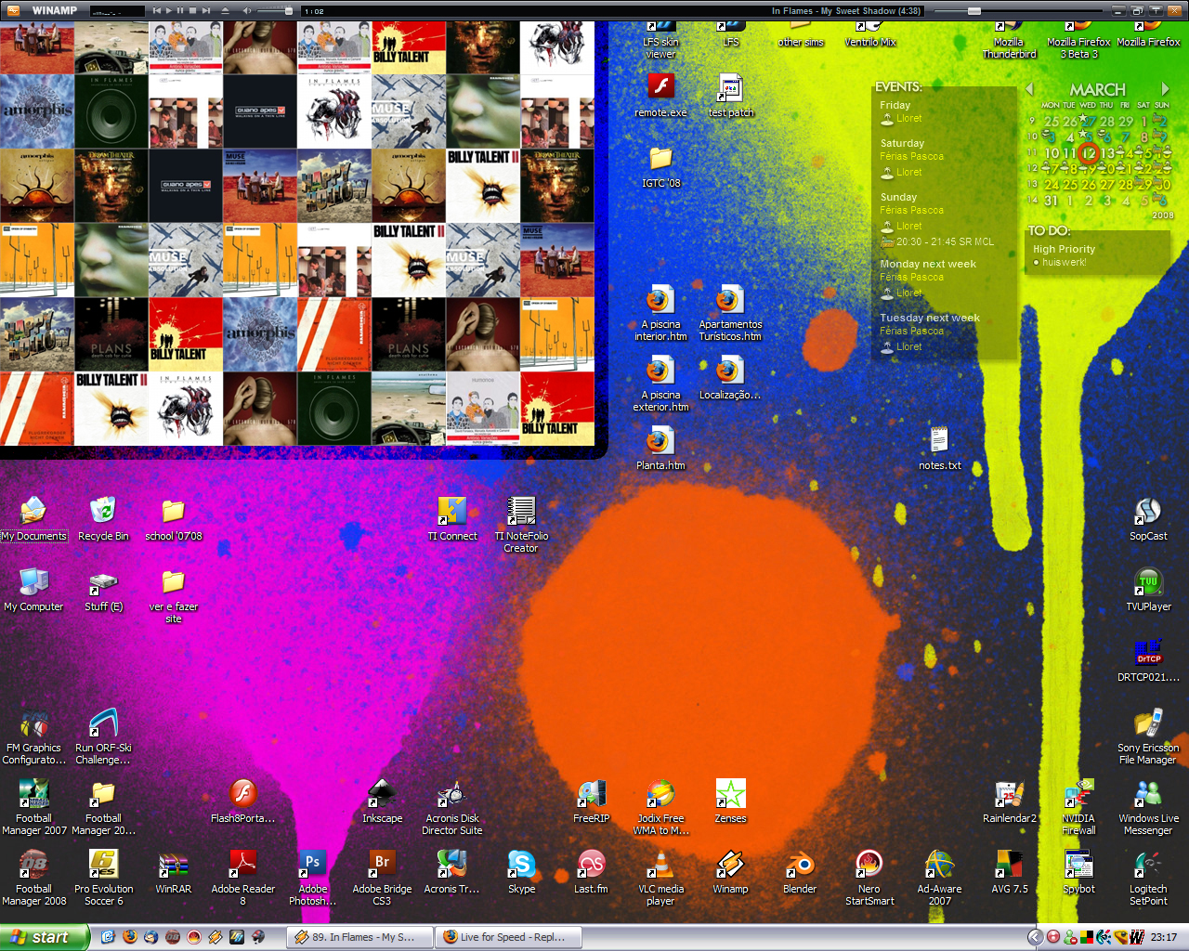
Task: Open the DRTCP021 shortcut
Action: (x=1148, y=660)
